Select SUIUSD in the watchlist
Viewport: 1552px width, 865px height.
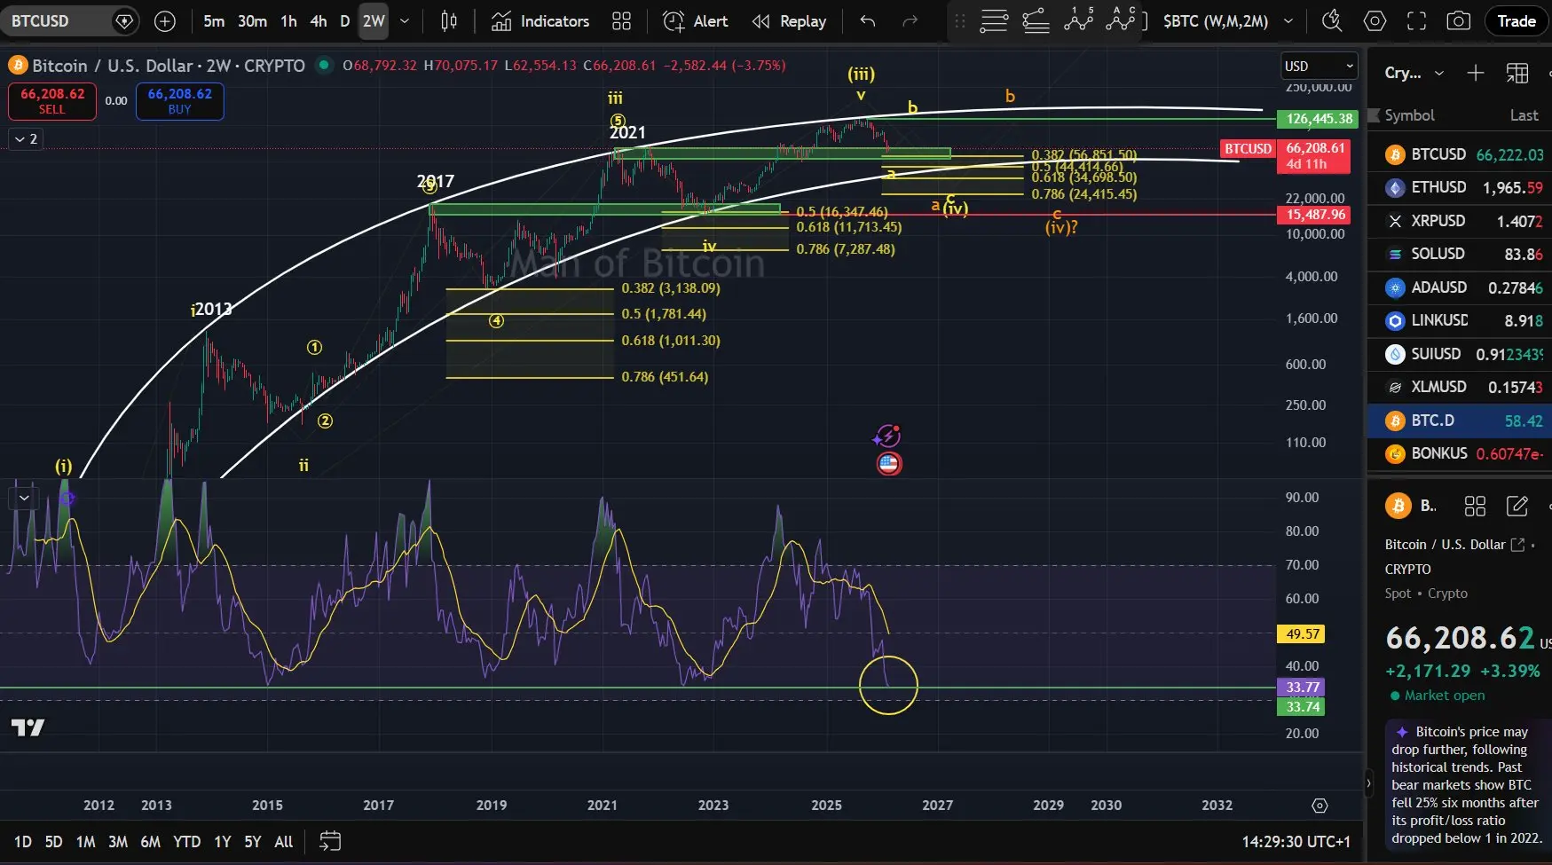[1460, 354]
